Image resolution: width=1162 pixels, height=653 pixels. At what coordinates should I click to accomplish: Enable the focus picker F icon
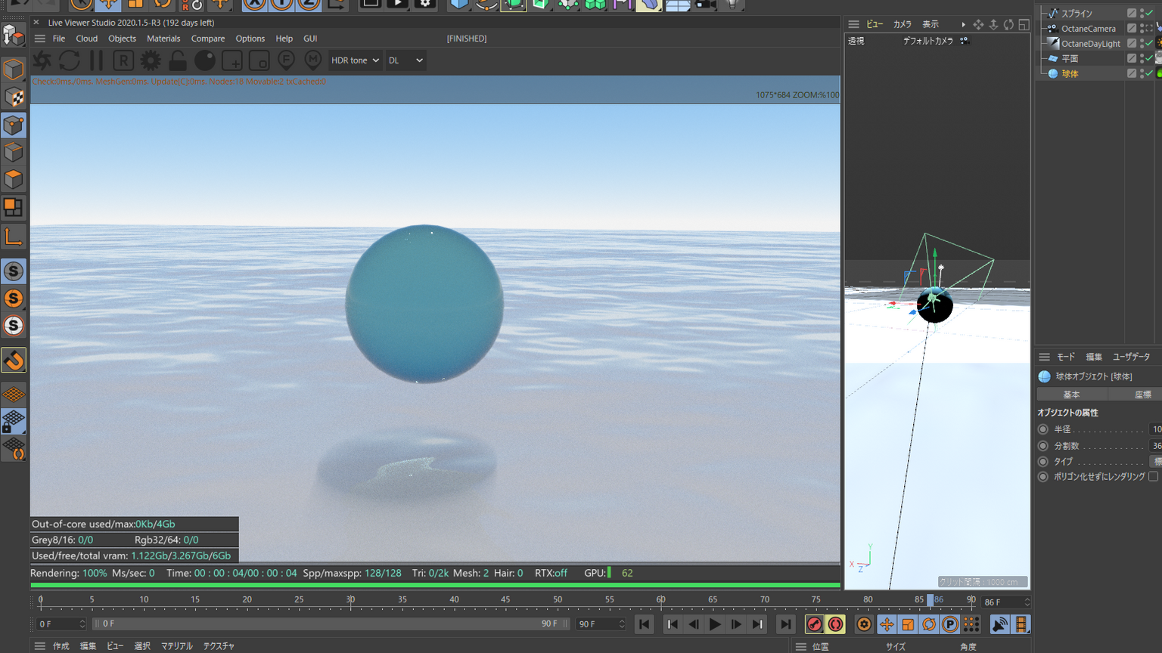[286, 60]
